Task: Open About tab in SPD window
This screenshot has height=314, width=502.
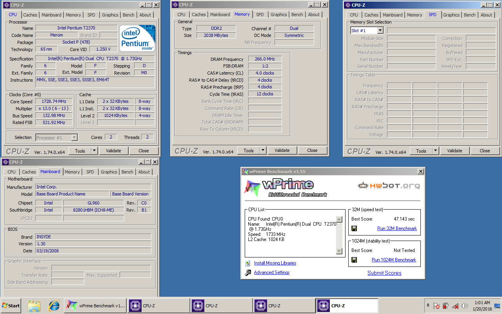Action: [x=486, y=15]
